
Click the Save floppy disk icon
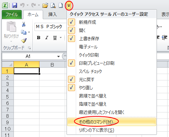(15, 5)
